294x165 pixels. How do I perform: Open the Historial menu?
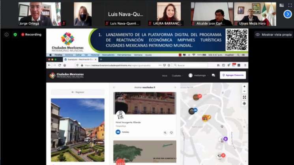(95, 55)
